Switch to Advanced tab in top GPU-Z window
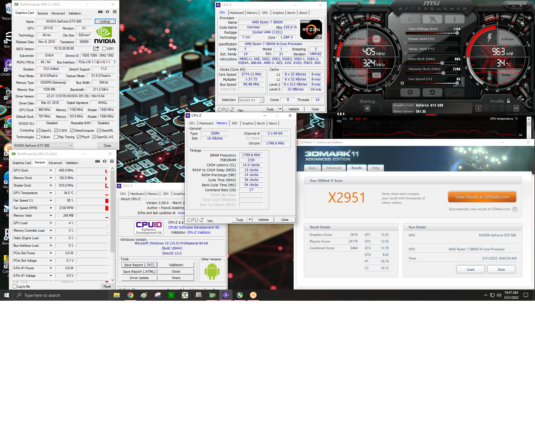This screenshot has width=535, height=421. (58, 13)
